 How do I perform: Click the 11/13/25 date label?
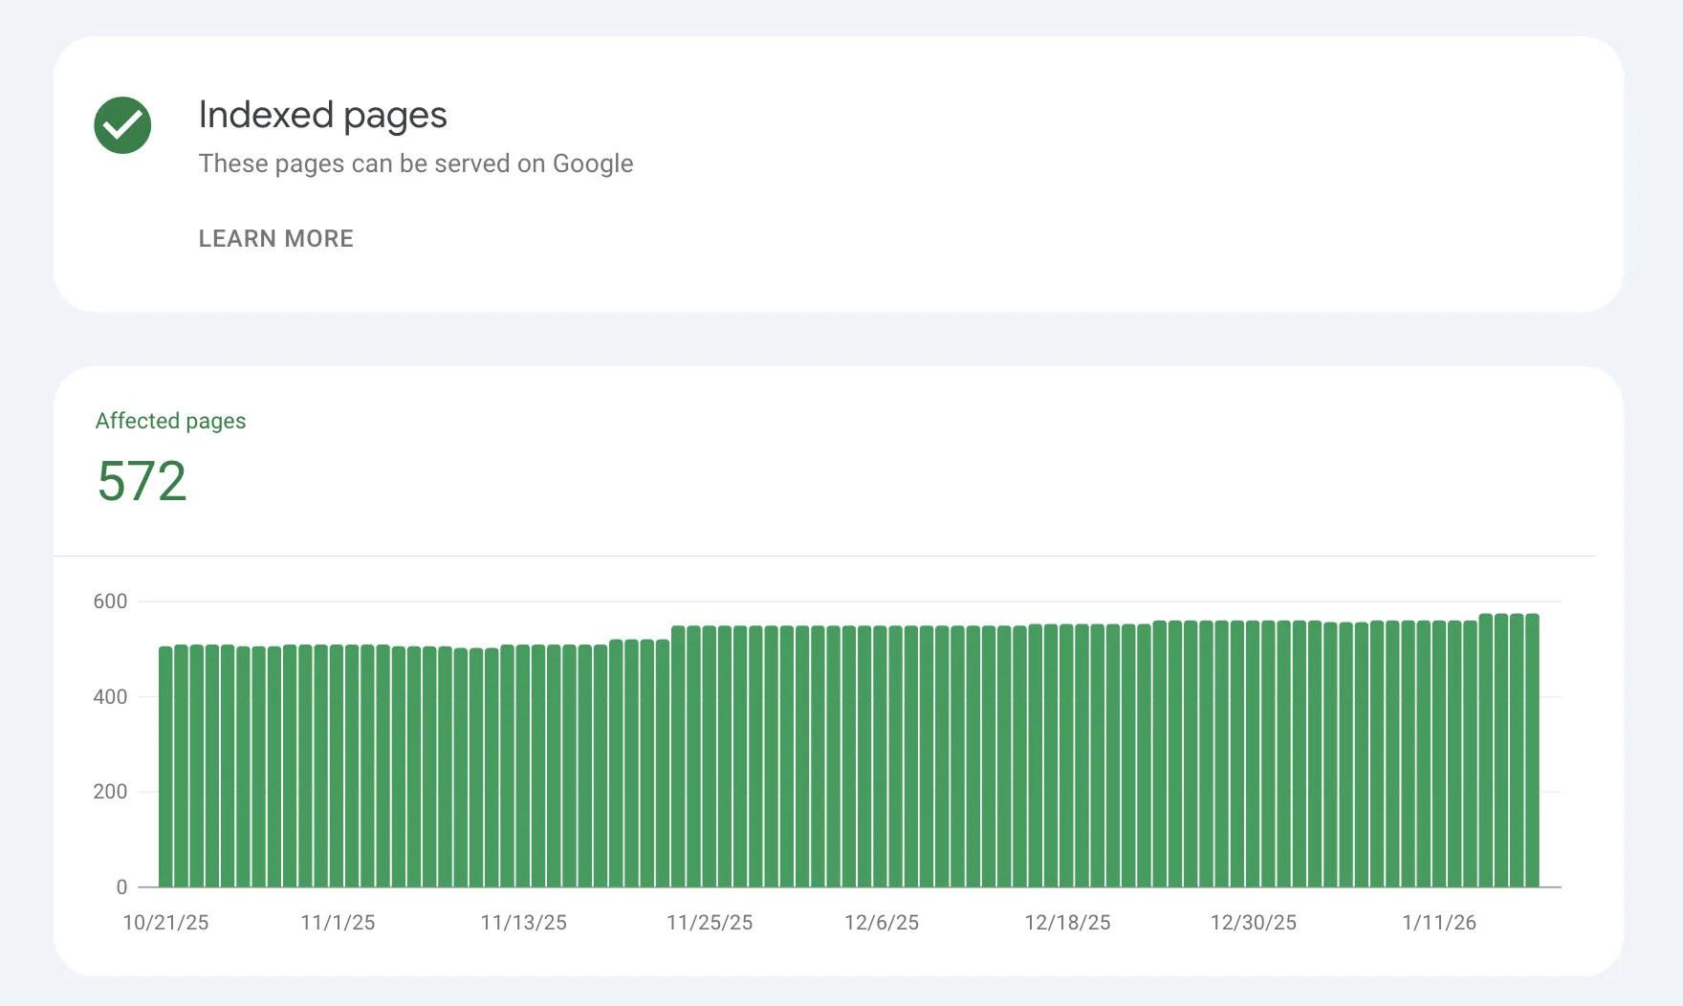tap(523, 923)
